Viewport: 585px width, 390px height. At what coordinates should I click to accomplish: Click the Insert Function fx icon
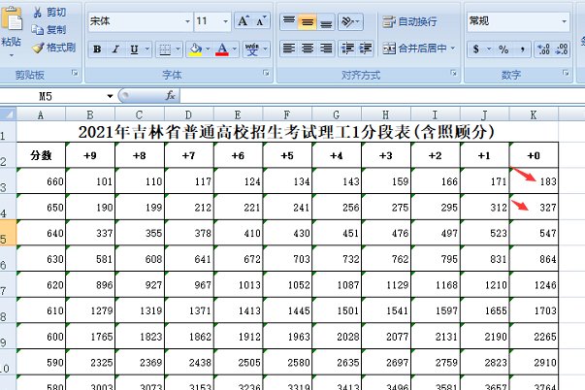tap(170, 96)
